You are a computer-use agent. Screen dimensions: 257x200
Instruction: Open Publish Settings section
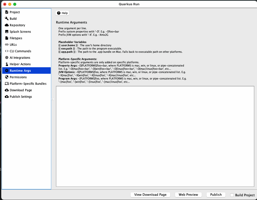[26, 96]
